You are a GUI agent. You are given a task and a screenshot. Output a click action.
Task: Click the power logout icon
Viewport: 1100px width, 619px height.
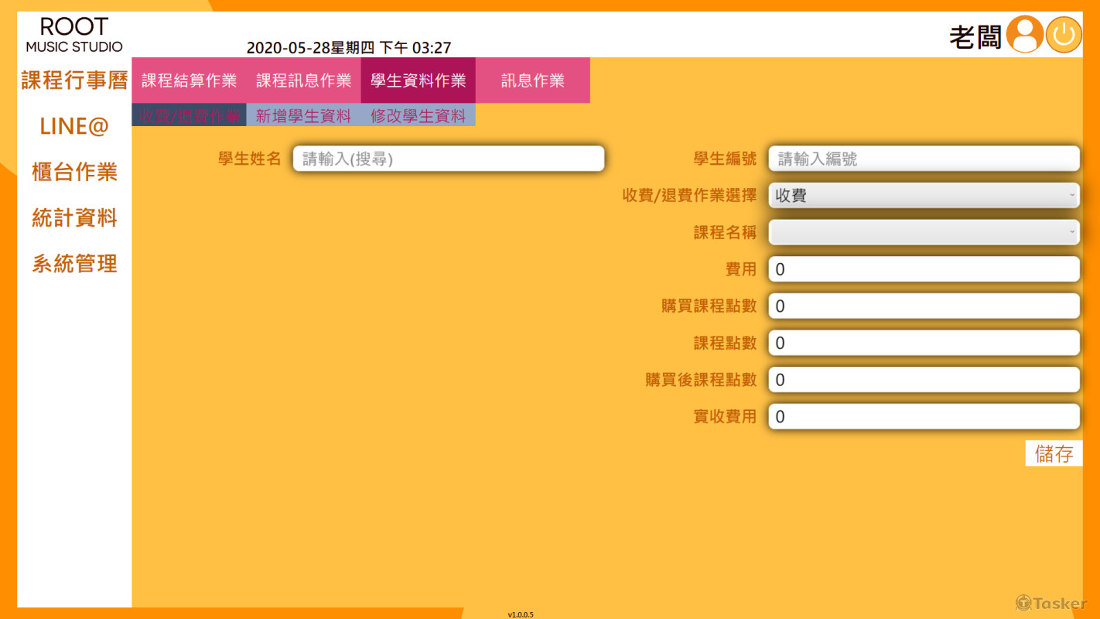(1064, 35)
